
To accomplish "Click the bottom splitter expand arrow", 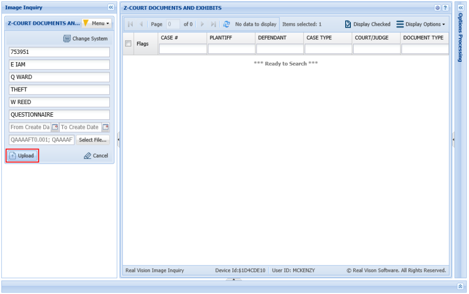I will [234, 279].
